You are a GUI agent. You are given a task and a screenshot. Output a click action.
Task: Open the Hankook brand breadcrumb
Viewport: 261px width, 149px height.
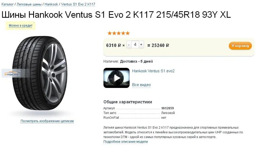(51, 4)
